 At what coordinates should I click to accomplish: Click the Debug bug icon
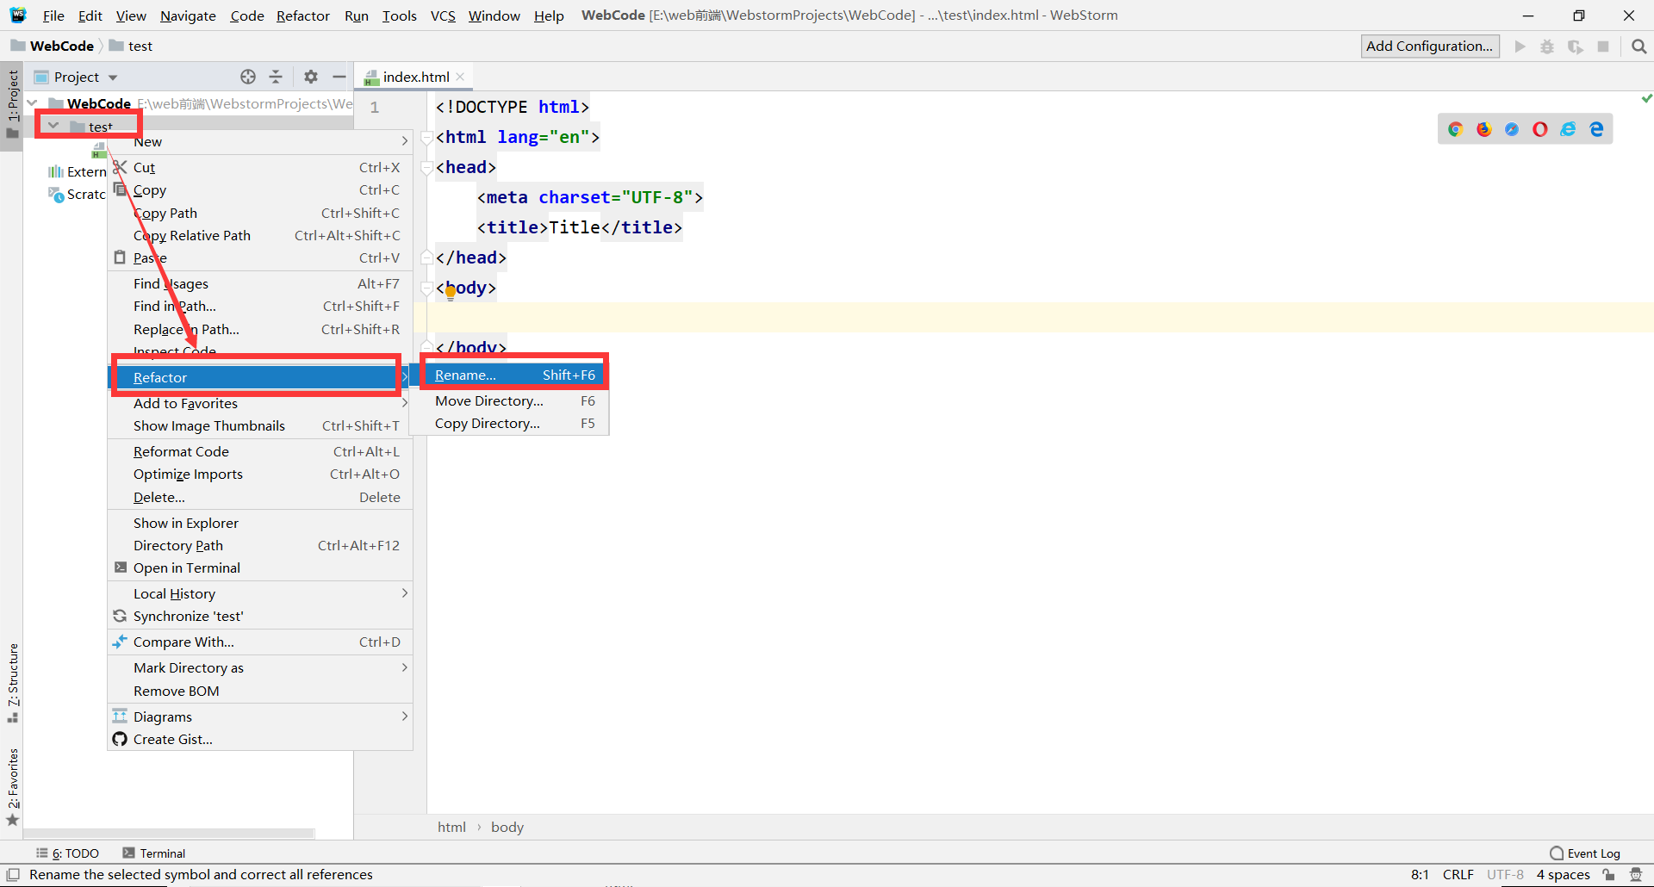(1547, 47)
